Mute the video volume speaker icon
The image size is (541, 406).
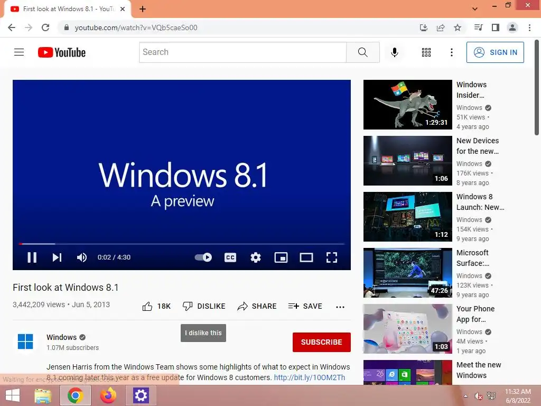point(82,257)
